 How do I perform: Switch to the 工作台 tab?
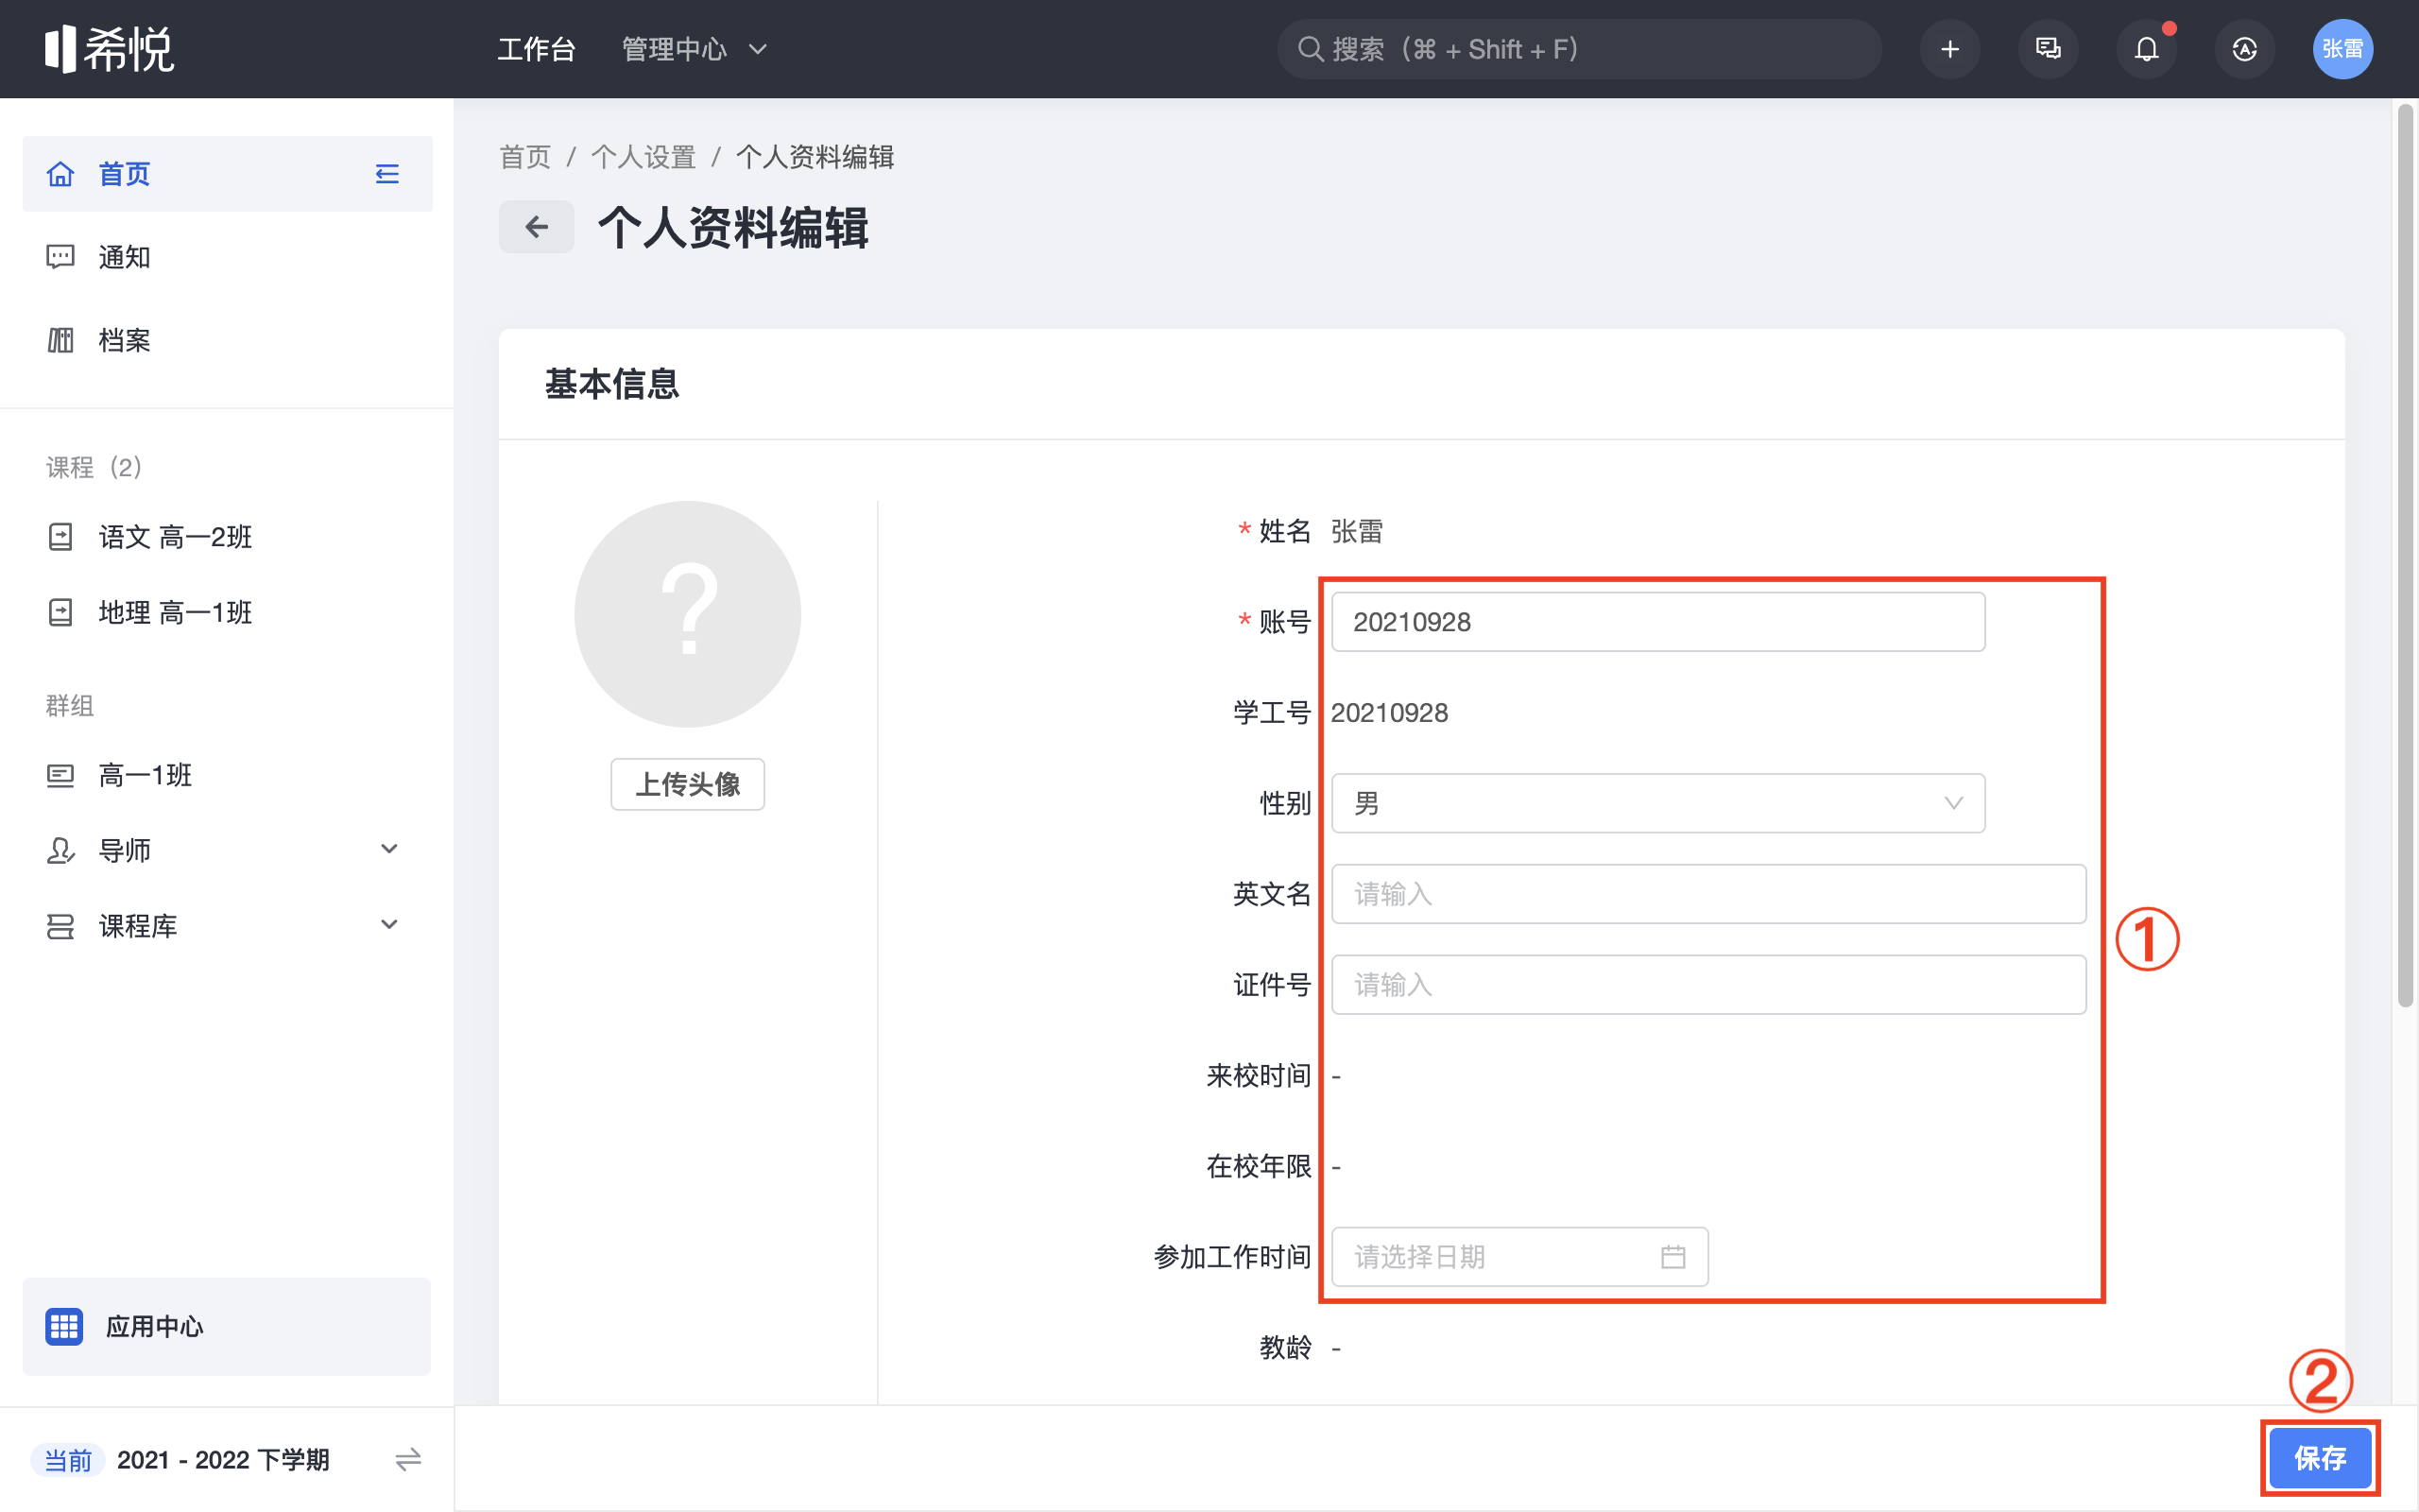pos(537,49)
